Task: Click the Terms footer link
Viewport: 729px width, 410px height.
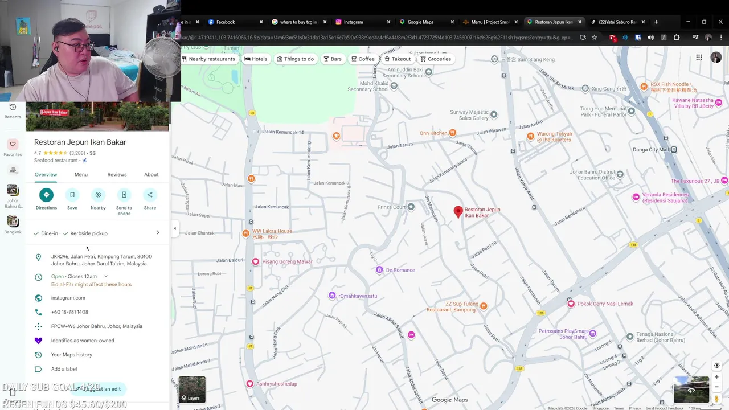Action: point(619,408)
